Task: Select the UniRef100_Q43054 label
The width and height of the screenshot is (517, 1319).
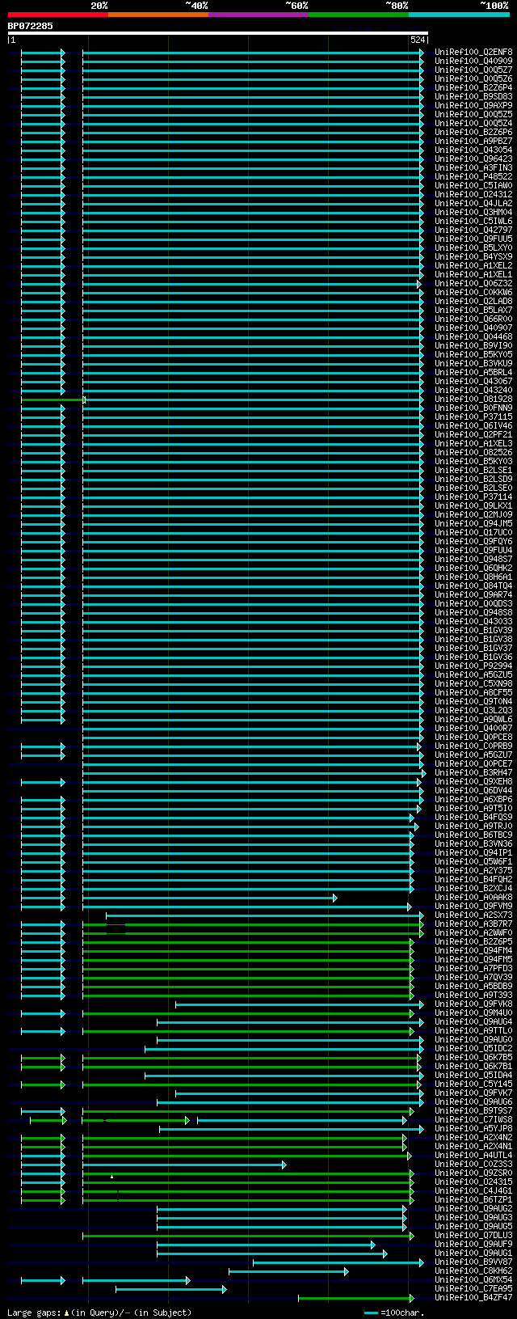Action: pos(473,150)
